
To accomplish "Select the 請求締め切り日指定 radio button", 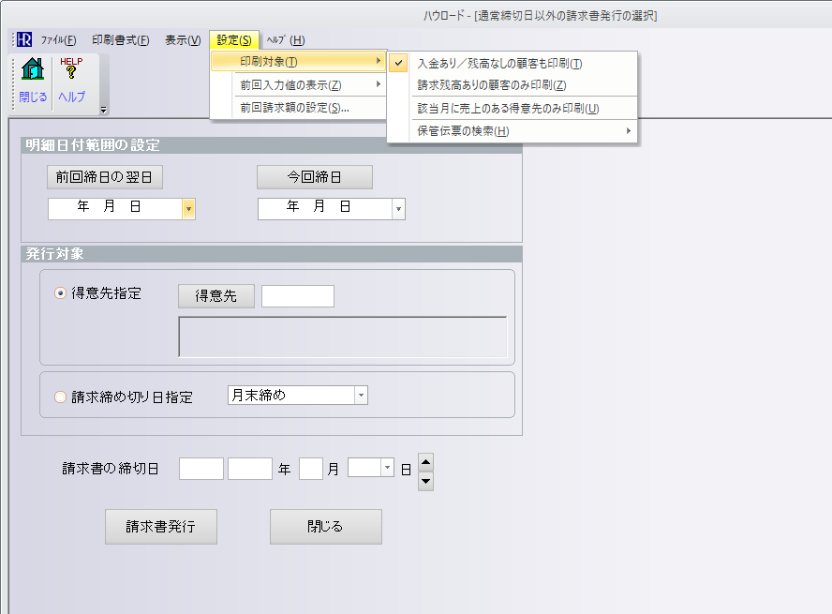I will 62,397.
